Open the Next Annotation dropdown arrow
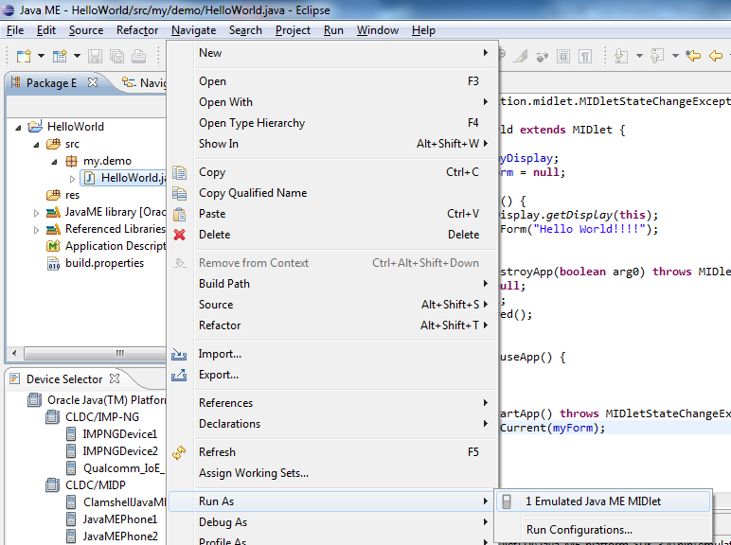Viewport: 731px width, 545px height. (x=640, y=57)
